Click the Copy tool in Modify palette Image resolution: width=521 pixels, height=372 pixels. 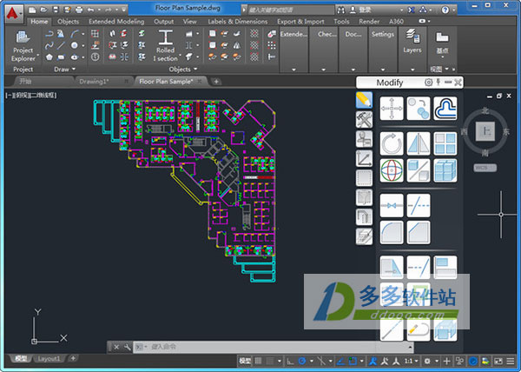[x=418, y=109]
